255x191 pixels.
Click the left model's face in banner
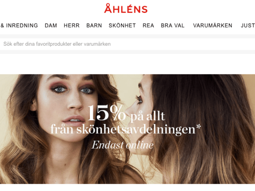(69, 104)
